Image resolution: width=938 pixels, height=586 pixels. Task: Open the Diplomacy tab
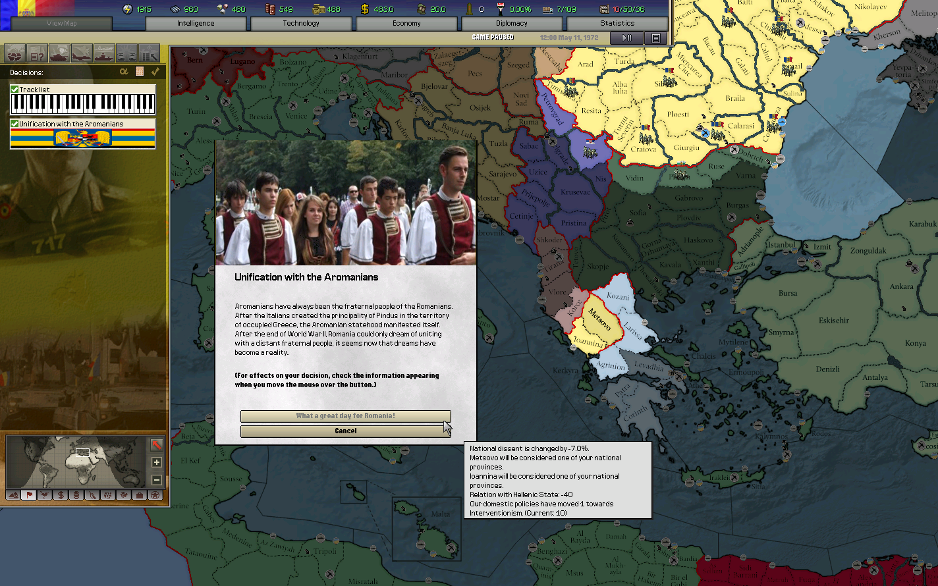point(512,23)
